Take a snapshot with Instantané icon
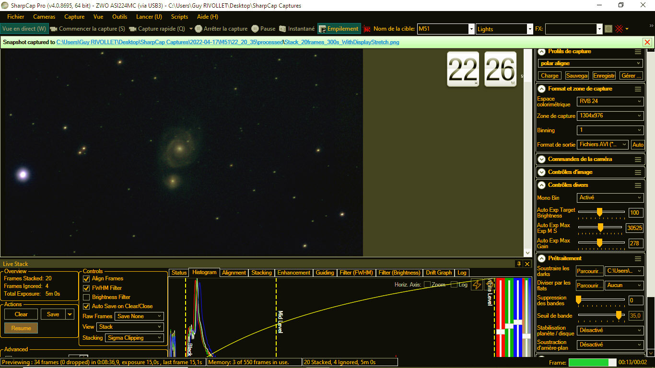Screen dimensions: 655x368 [x=283, y=29]
